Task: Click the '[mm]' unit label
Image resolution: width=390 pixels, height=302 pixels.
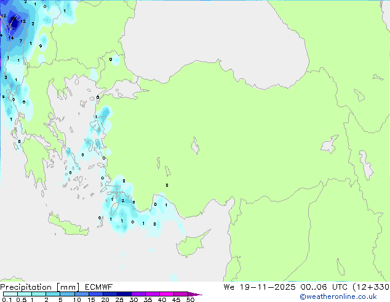Action: (68, 287)
